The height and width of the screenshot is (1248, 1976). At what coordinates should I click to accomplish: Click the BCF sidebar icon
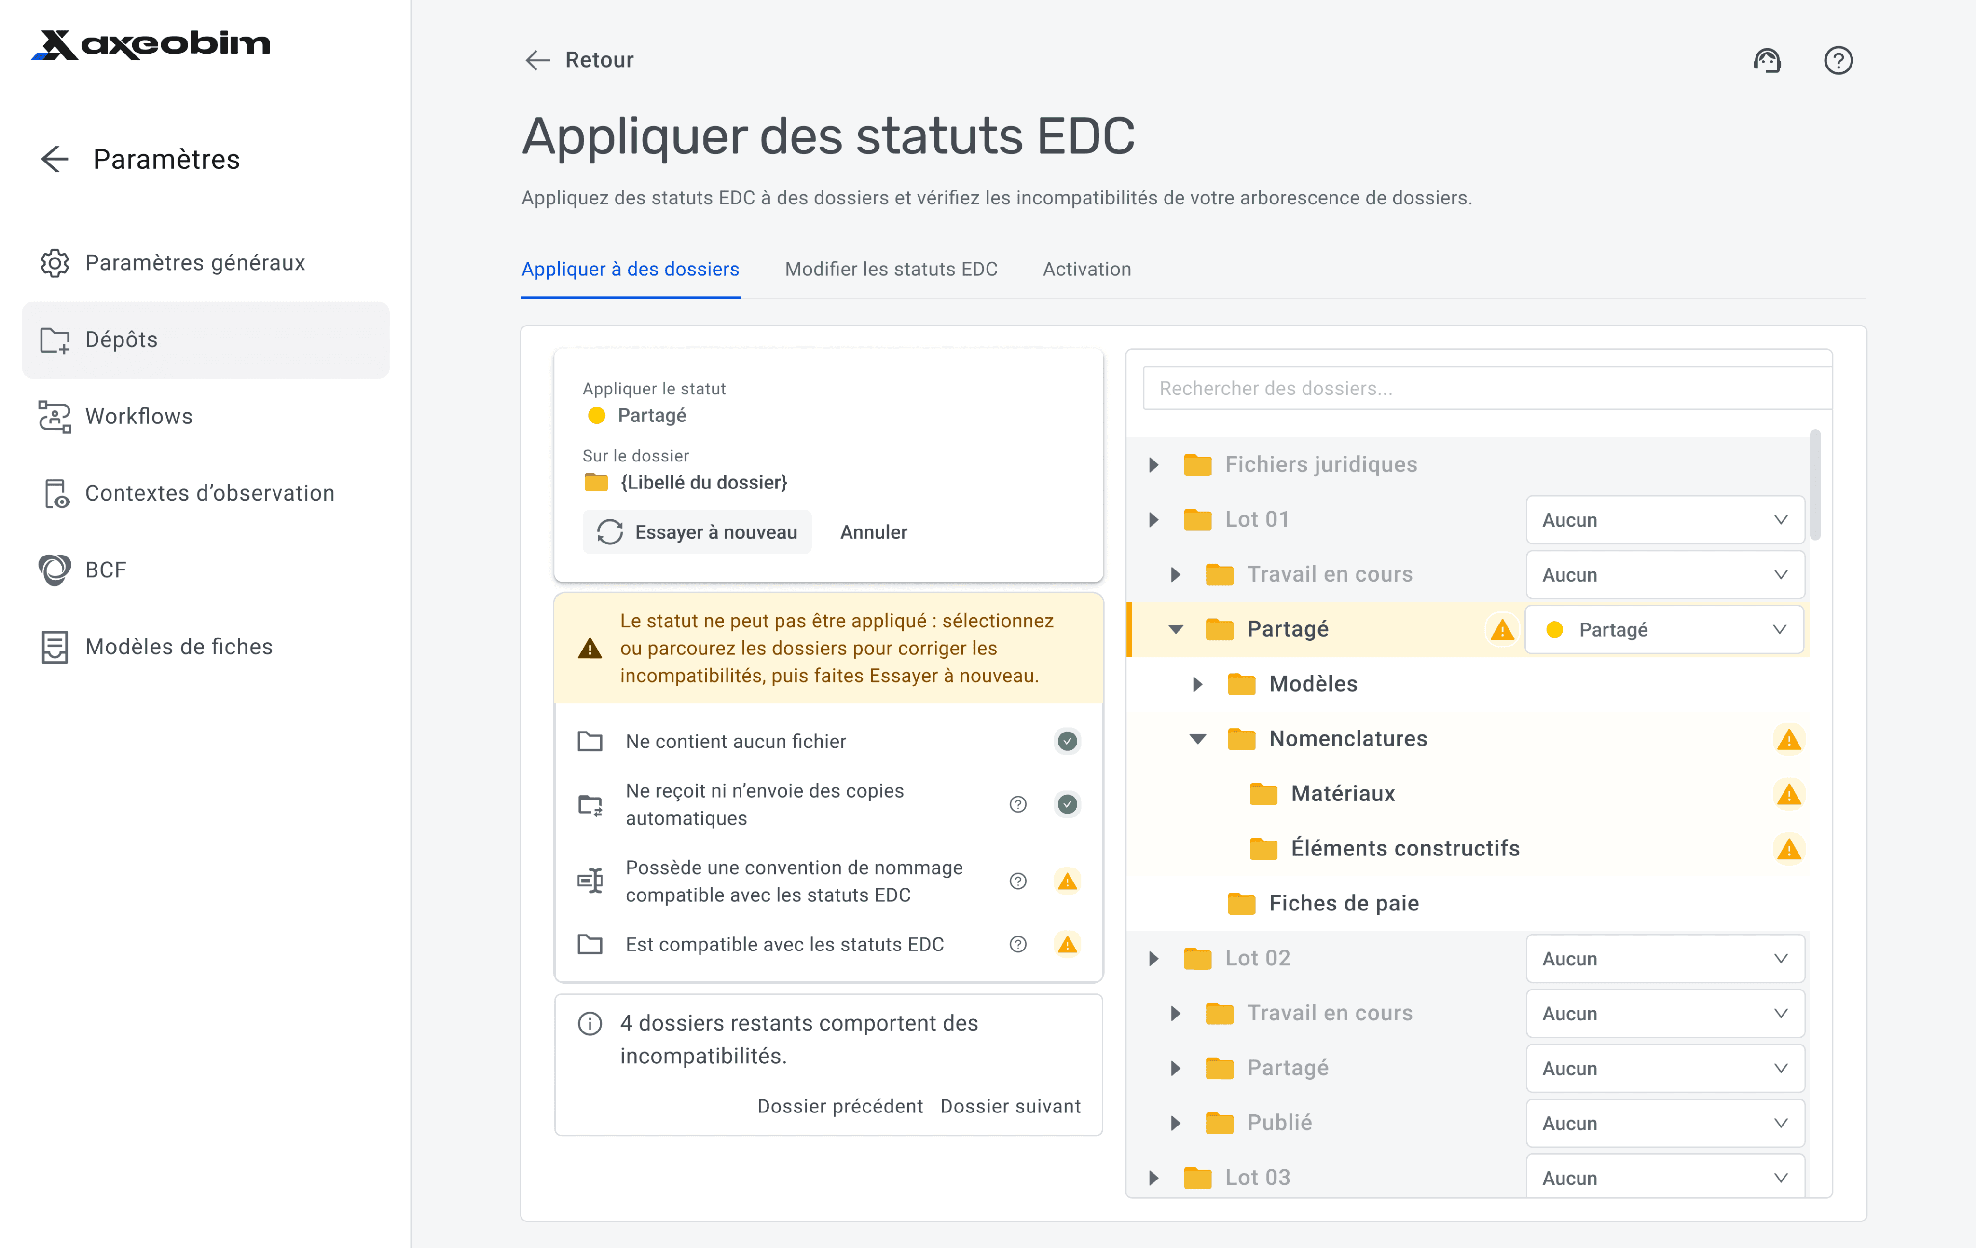[54, 570]
